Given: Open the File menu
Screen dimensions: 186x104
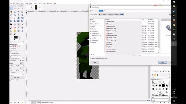Looking at the screenshot, I should [x=11, y=3].
